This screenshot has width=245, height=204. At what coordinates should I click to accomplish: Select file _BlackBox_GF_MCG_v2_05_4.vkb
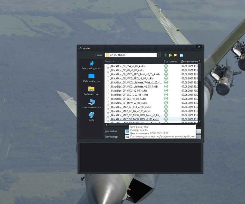tap(129, 91)
